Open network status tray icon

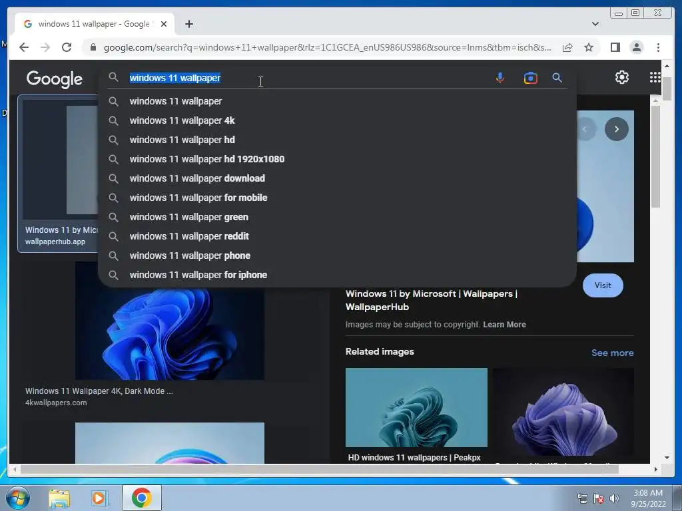point(582,498)
